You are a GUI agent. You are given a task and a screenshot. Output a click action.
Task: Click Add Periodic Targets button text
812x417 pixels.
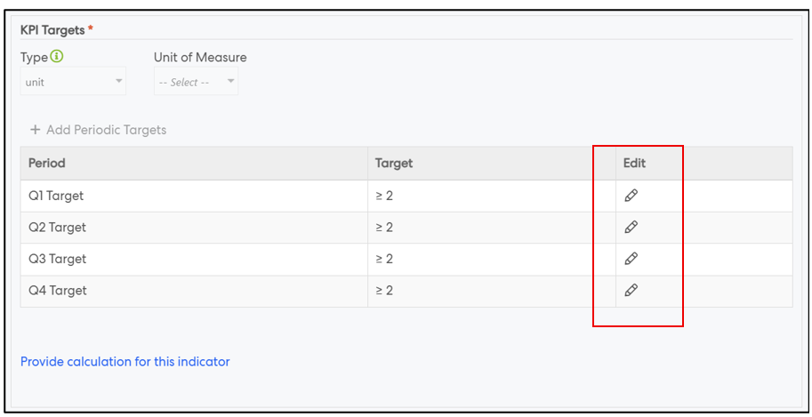pos(106,130)
